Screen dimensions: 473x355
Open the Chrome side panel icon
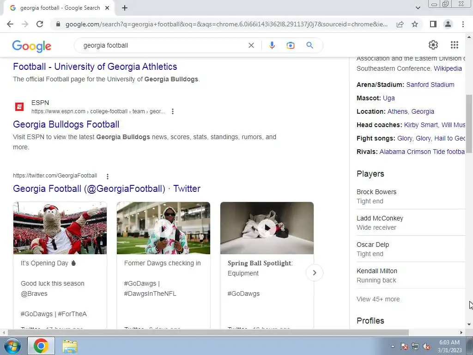[433, 24]
